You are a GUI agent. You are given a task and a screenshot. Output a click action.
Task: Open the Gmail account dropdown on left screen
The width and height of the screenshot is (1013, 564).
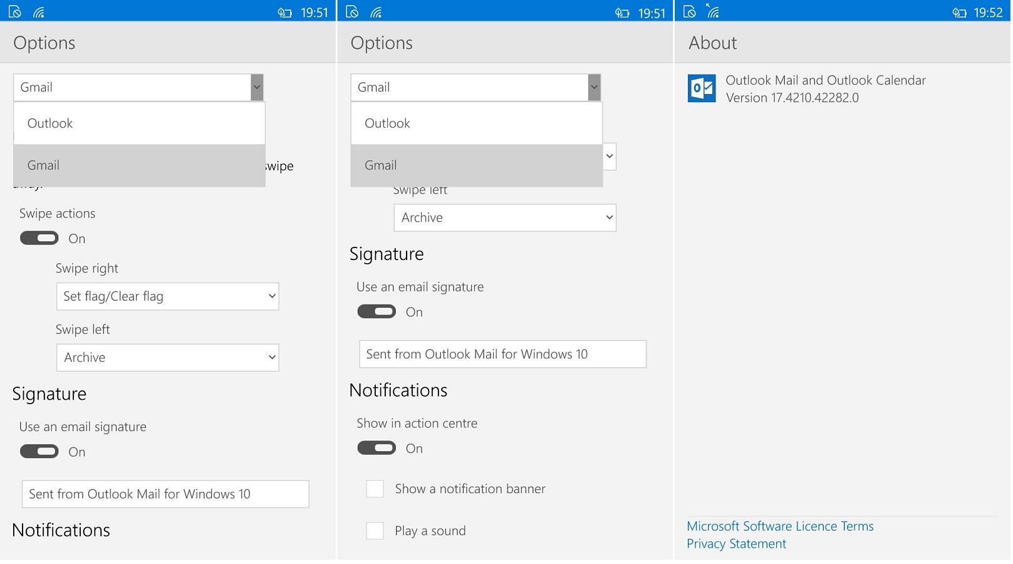coord(138,87)
